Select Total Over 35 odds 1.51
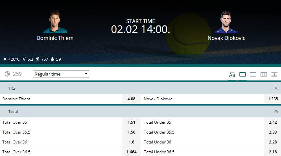This screenshot has height=156, width=281. pos(131,122)
